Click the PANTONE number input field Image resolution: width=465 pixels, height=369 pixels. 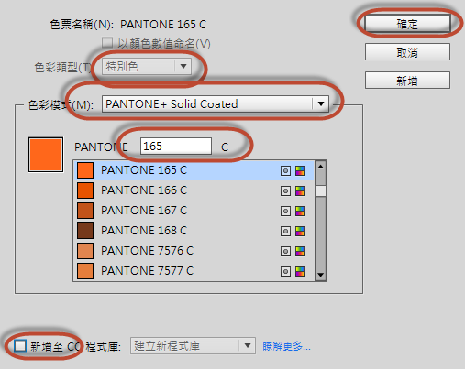pos(176,147)
